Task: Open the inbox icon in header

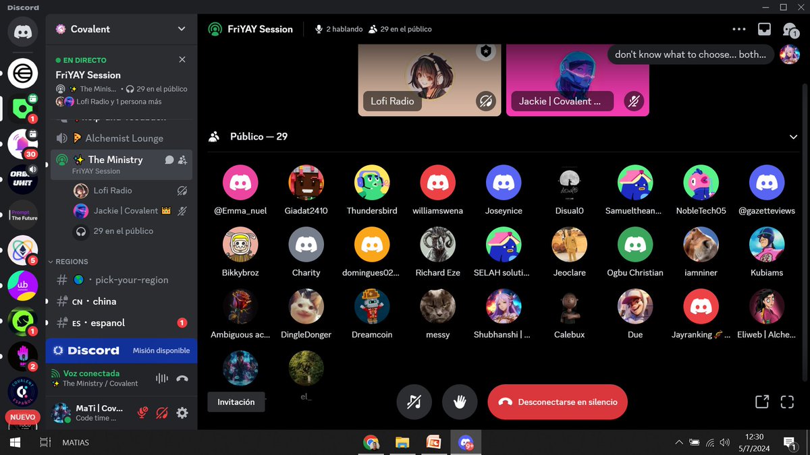Action: [764, 29]
